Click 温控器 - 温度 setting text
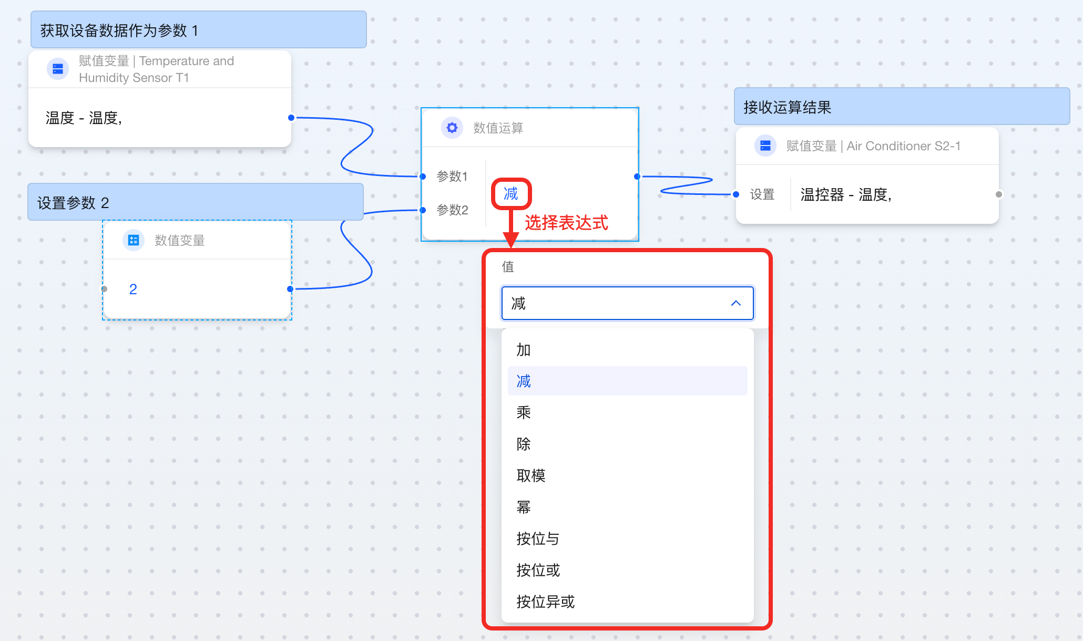The width and height of the screenshot is (1083, 641). pos(845,195)
